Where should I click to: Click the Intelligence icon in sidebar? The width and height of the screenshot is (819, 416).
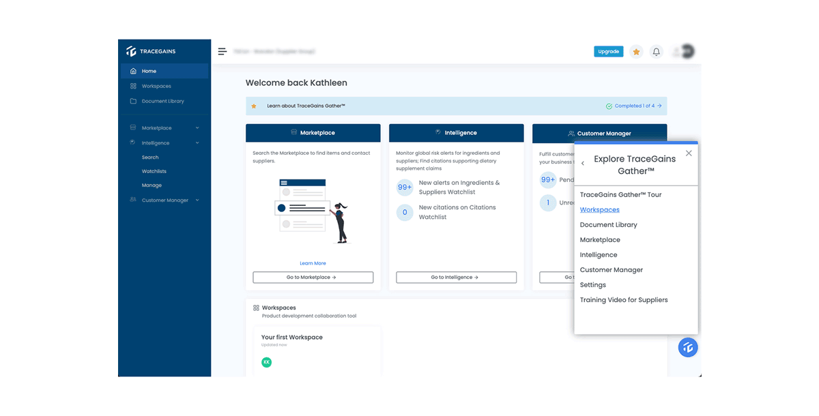point(133,143)
